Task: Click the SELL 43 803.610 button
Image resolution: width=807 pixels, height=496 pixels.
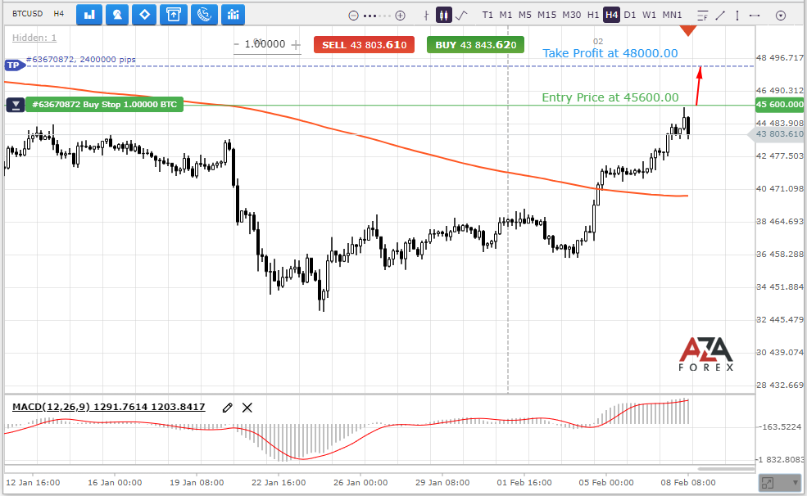Action: pyautogui.click(x=365, y=45)
